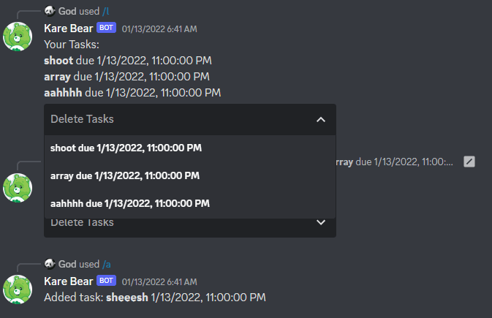Click the edited pencil icon by the truncated reply
This screenshot has width=492, height=318.
[469, 162]
